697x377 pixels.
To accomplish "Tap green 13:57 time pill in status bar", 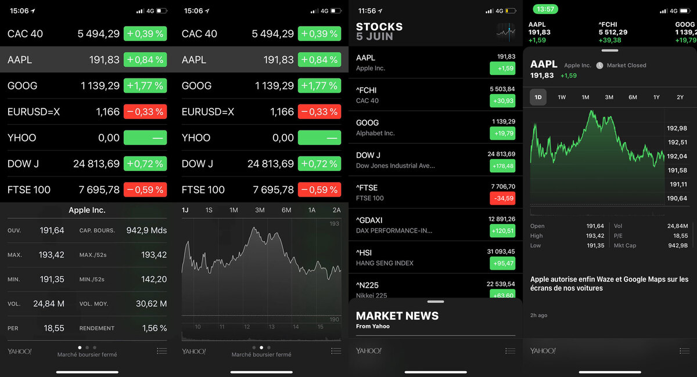I will click(546, 9).
